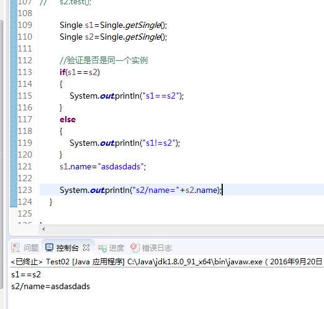Click the 错误日志 icon

click(x=135, y=248)
